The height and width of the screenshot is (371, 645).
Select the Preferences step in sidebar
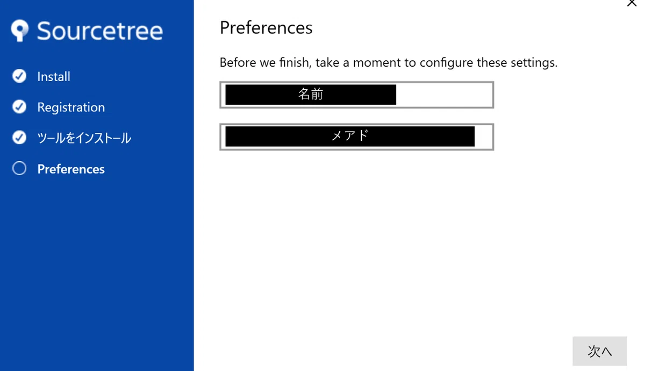coord(71,169)
